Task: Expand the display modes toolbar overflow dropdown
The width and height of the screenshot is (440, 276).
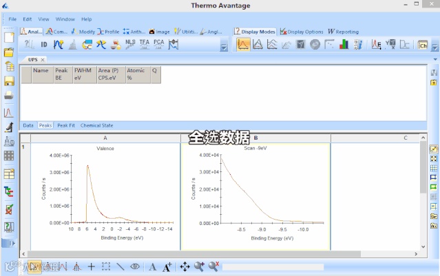Action: click(x=434, y=47)
